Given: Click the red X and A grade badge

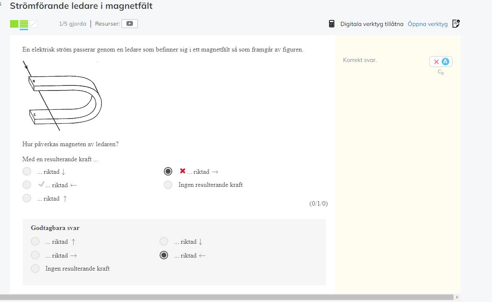Looking at the screenshot, I should [x=440, y=62].
